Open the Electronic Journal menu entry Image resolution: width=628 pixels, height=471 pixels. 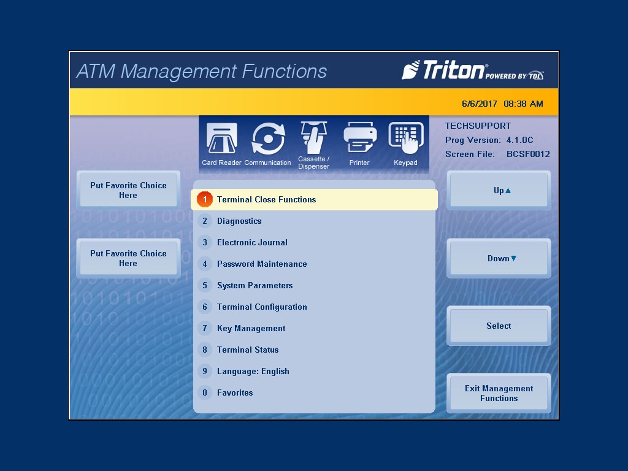pos(251,242)
